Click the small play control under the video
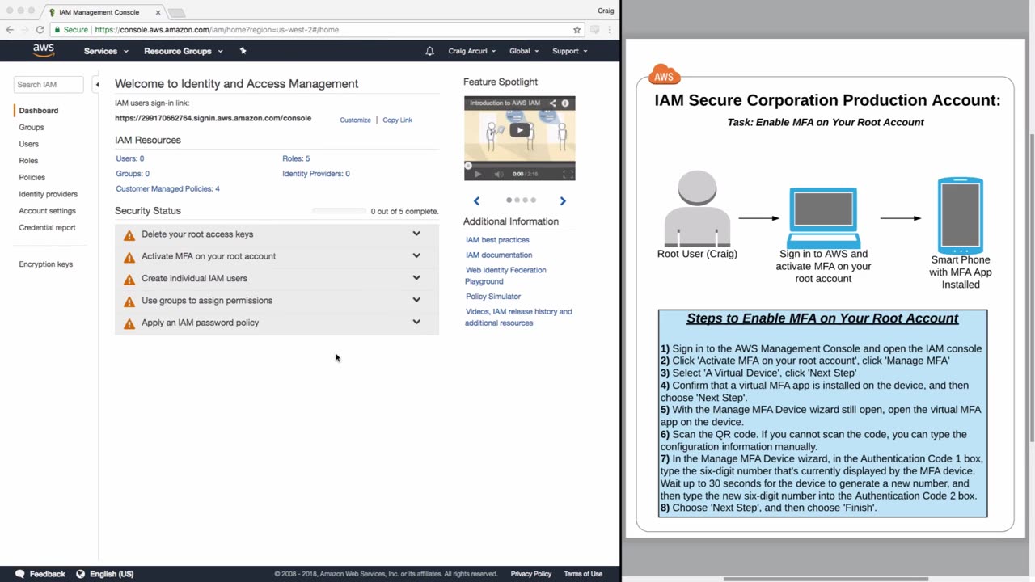Screen dimensions: 1035x582 tap(477, 174)
